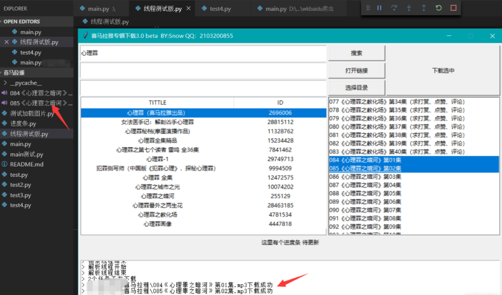Open the 084 audio file in Explorer
The image size is (502, 295).
[38, 93]
